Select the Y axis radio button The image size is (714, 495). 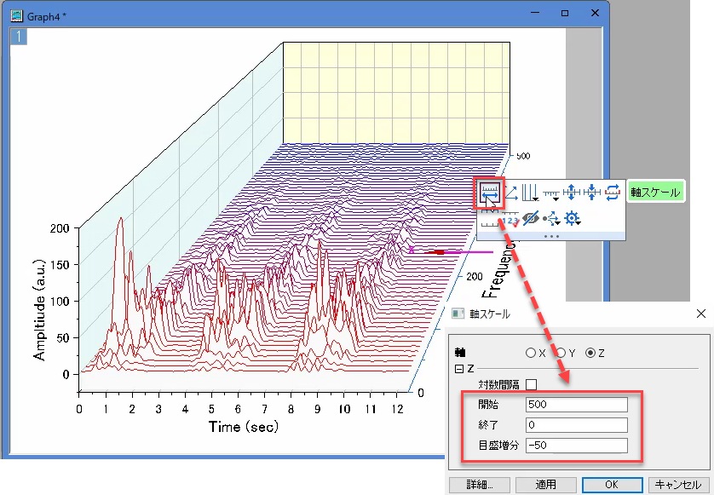(561, 353)
